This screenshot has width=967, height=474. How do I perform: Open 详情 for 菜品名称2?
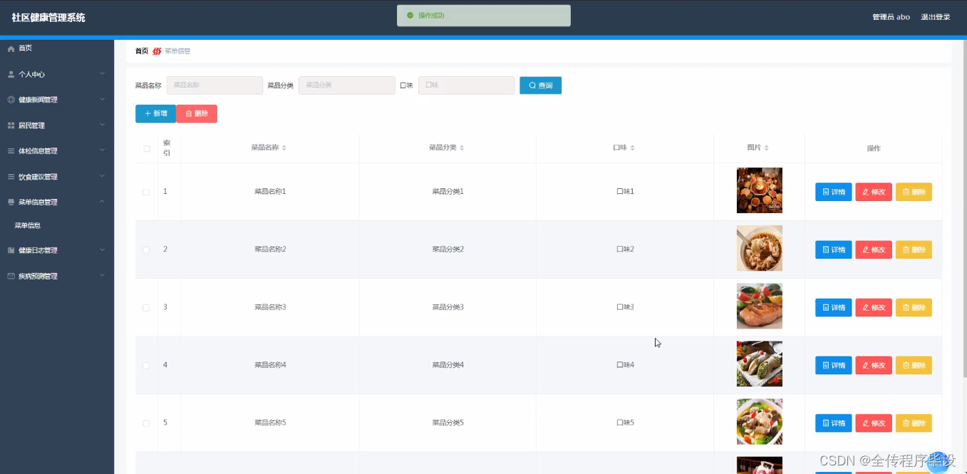pyautogui.click(x=834, y=249)
